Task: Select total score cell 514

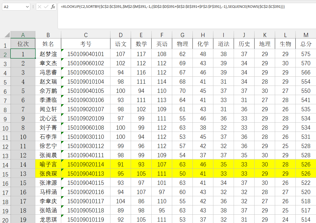Action: (x=306, y=219)
